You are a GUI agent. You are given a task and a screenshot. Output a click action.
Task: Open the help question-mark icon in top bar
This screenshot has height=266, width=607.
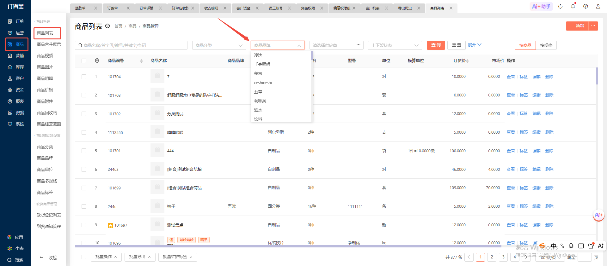click(586, 6)
